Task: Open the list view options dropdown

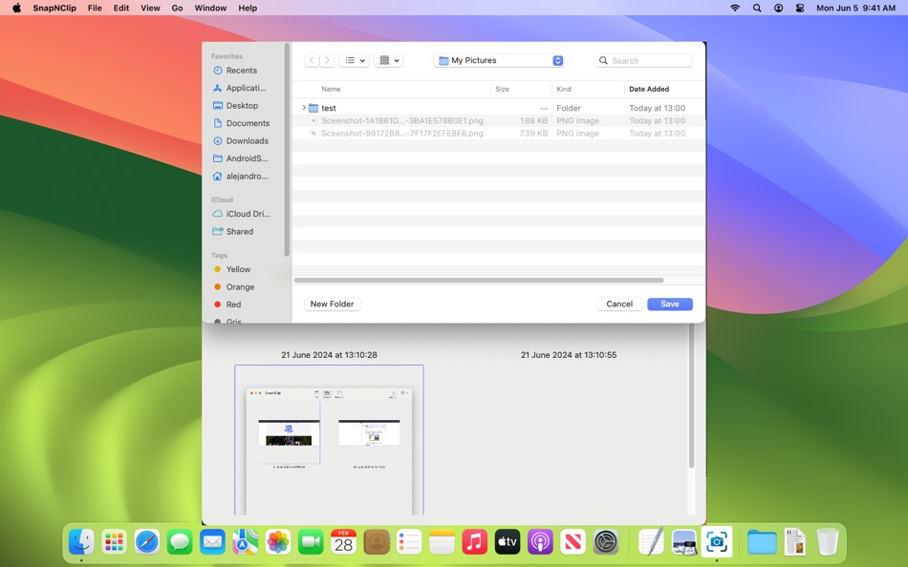Action: coord(354,60)
